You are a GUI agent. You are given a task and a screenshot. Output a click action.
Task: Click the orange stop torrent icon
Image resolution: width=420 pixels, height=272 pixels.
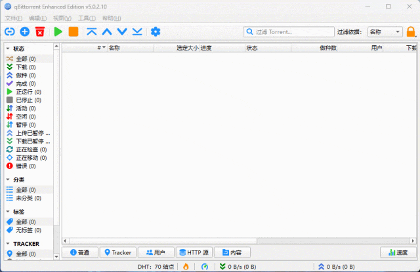pyautogui.click(x=73, y=32)
